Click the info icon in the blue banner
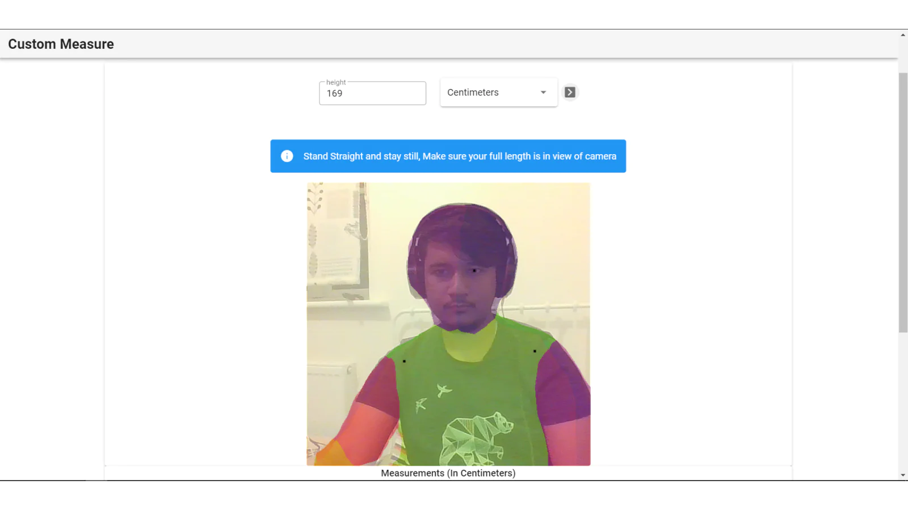The image size is (908, 510). 287,156
